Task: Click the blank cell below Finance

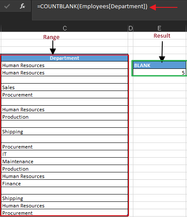Action: click(64, 191)
